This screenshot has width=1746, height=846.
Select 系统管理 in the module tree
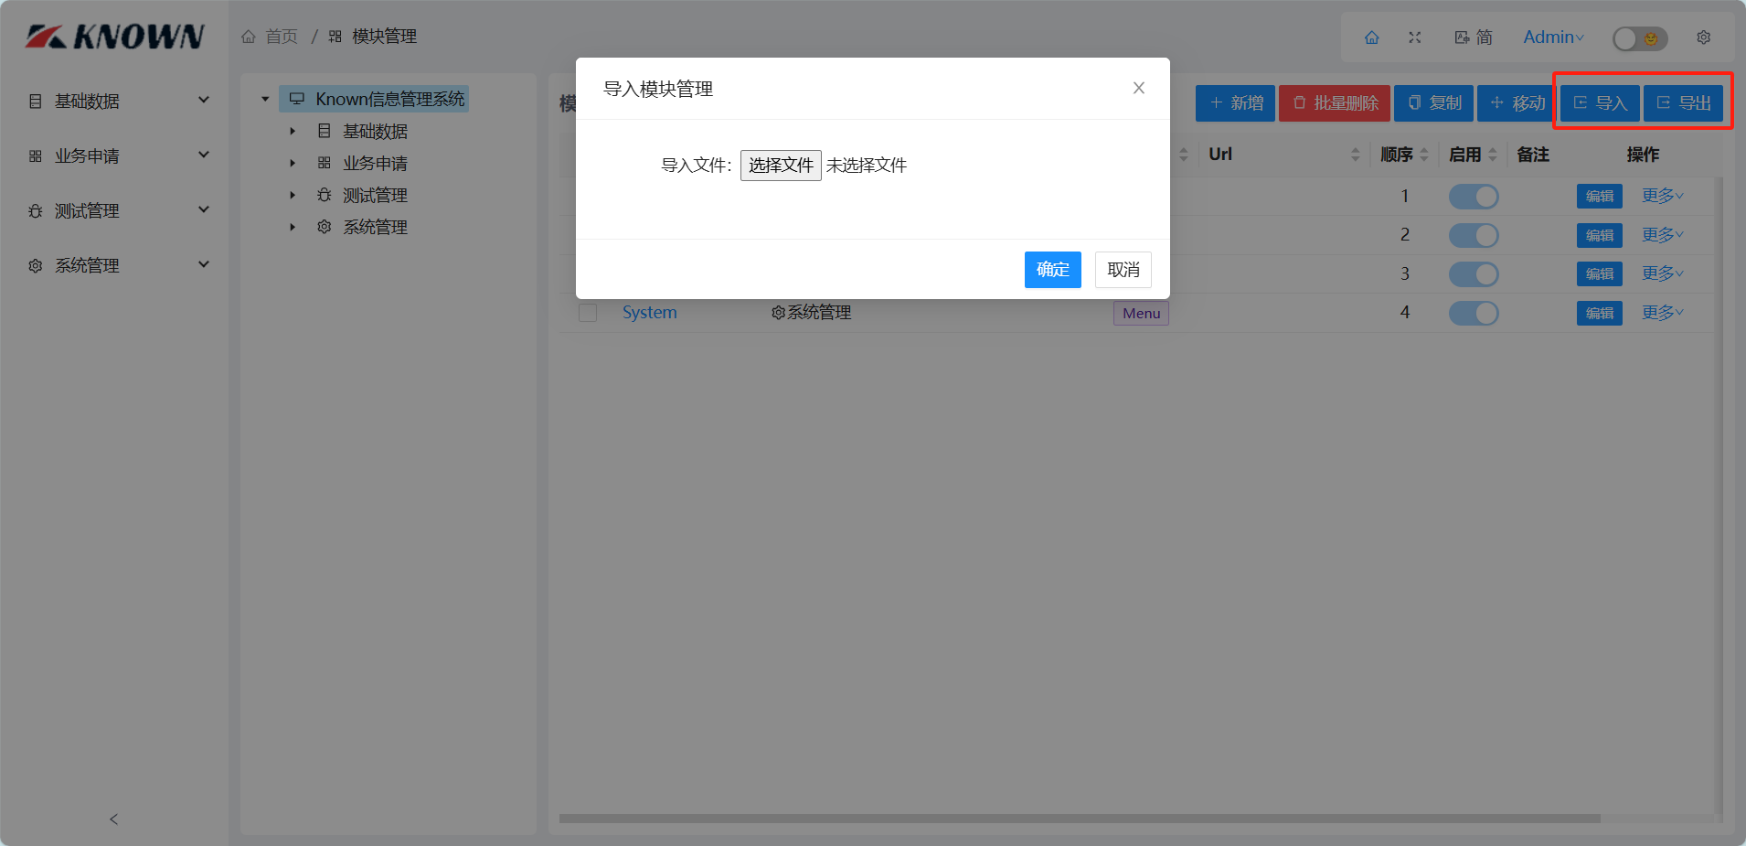(375, 227)
